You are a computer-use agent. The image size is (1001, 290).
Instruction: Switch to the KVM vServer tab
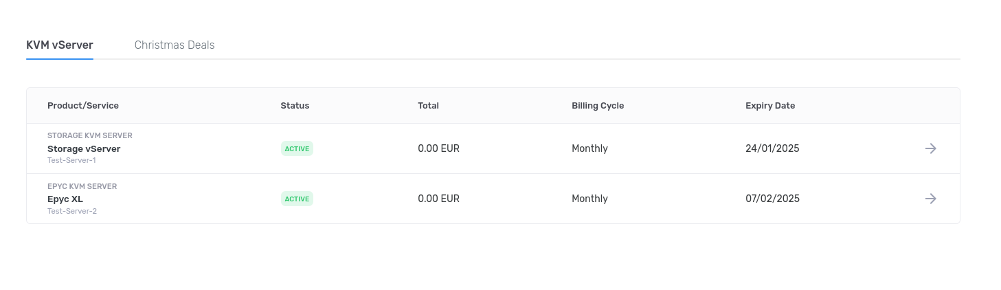pyautogui.click(x=60, y=45)
